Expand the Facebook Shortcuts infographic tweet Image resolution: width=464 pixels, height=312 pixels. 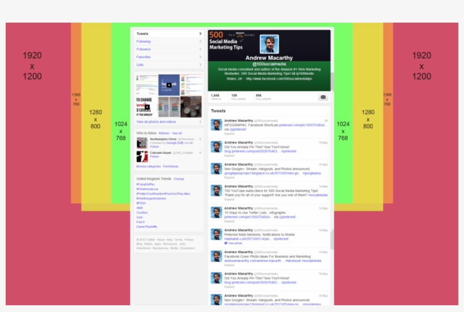click(x=229, y=134)
